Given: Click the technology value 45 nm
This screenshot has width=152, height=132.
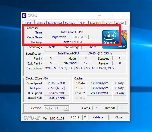Looking at the screenshot, I should coord(51,47).
